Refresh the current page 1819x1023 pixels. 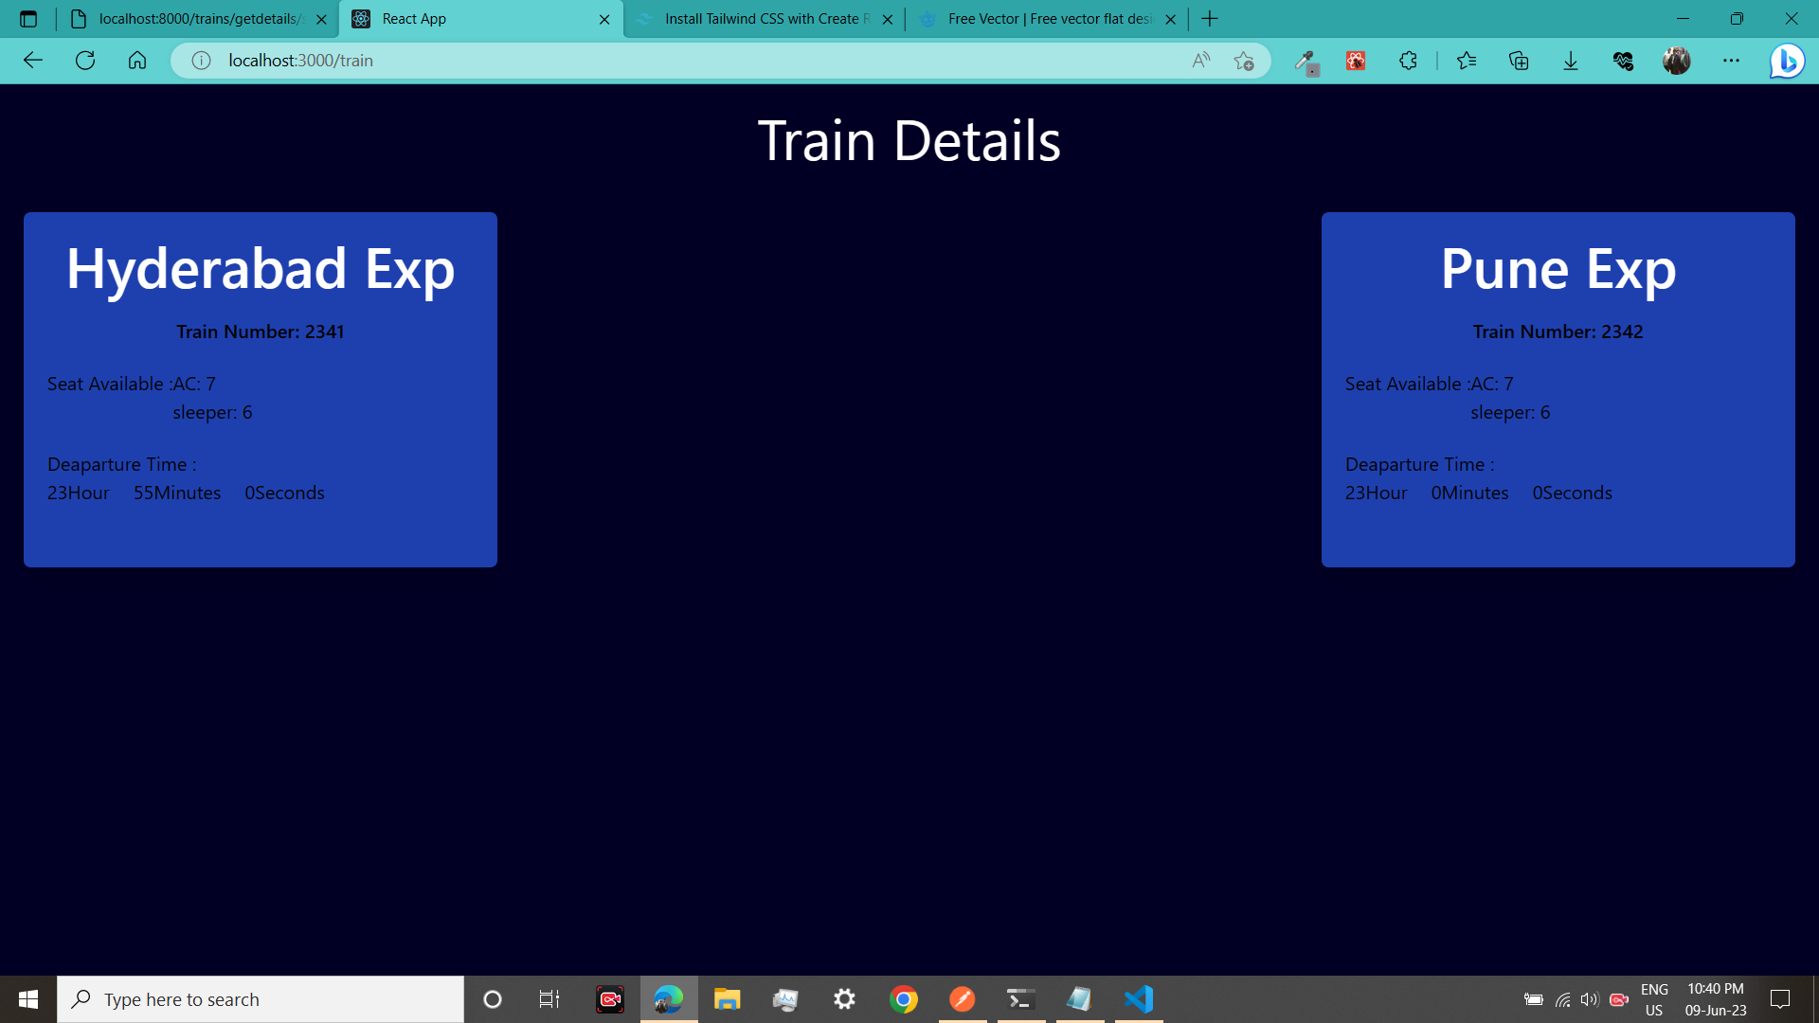coord(85,61)
